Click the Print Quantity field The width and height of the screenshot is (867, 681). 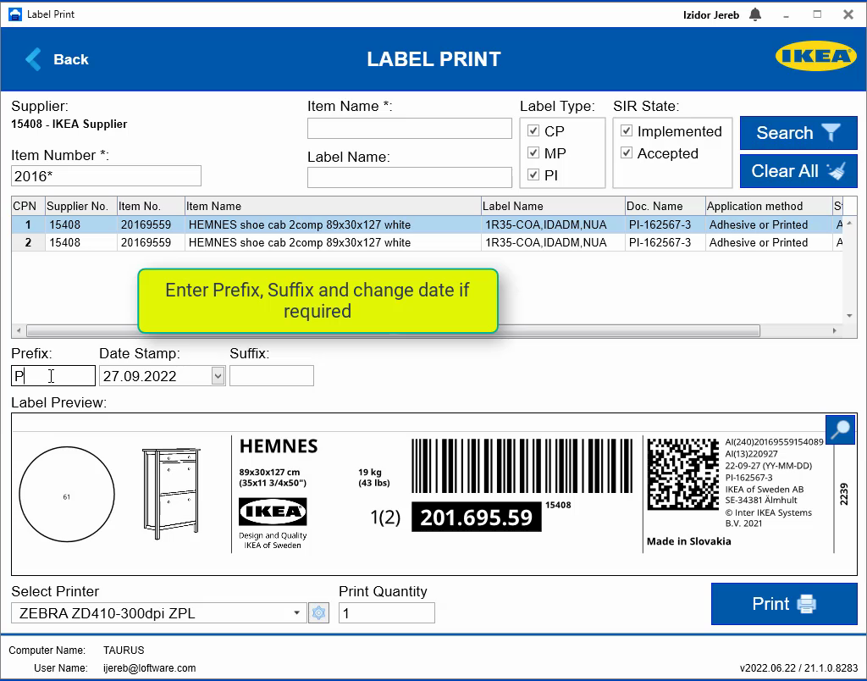point(386,613)
